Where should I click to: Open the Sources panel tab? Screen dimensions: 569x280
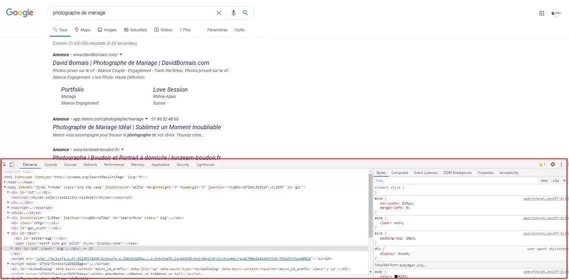coord(70,164)
